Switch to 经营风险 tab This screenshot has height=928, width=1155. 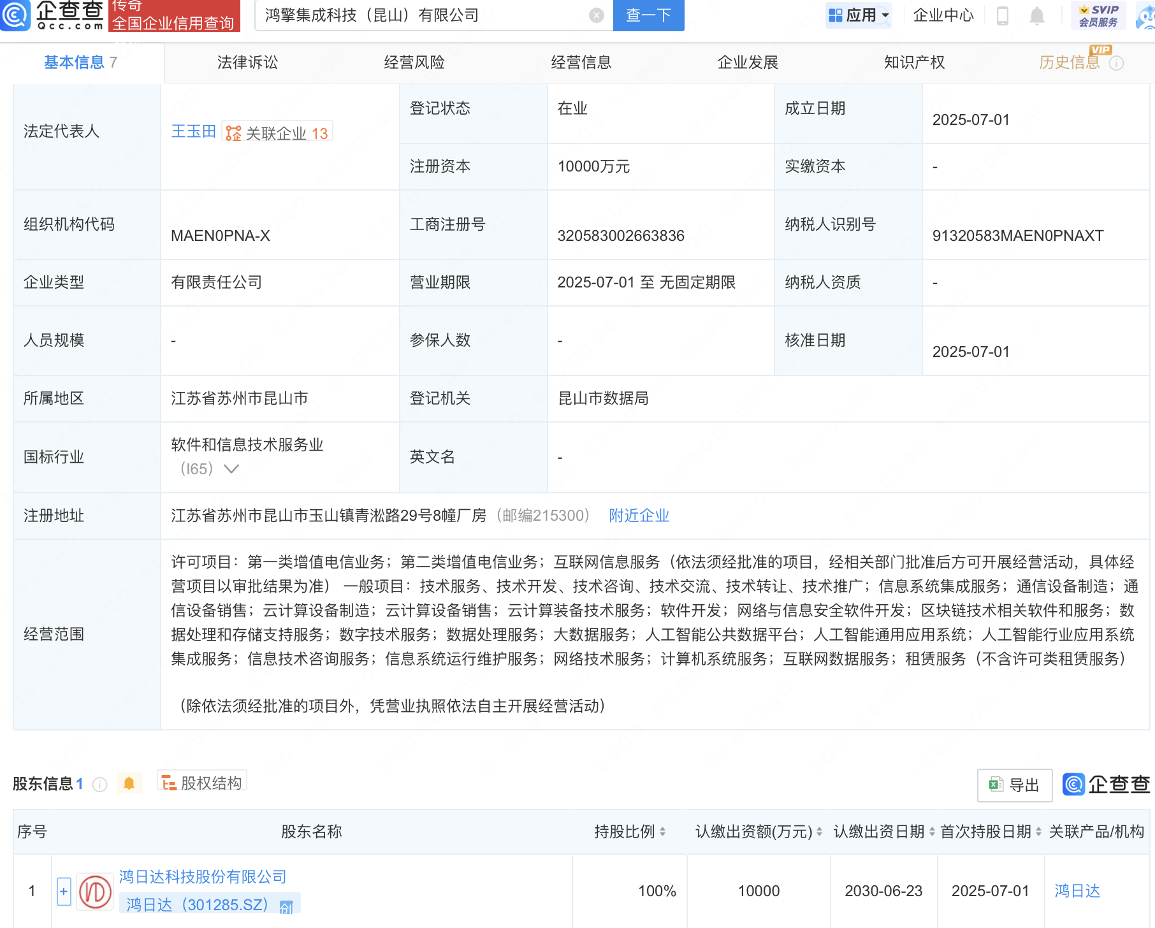point(414,62)
